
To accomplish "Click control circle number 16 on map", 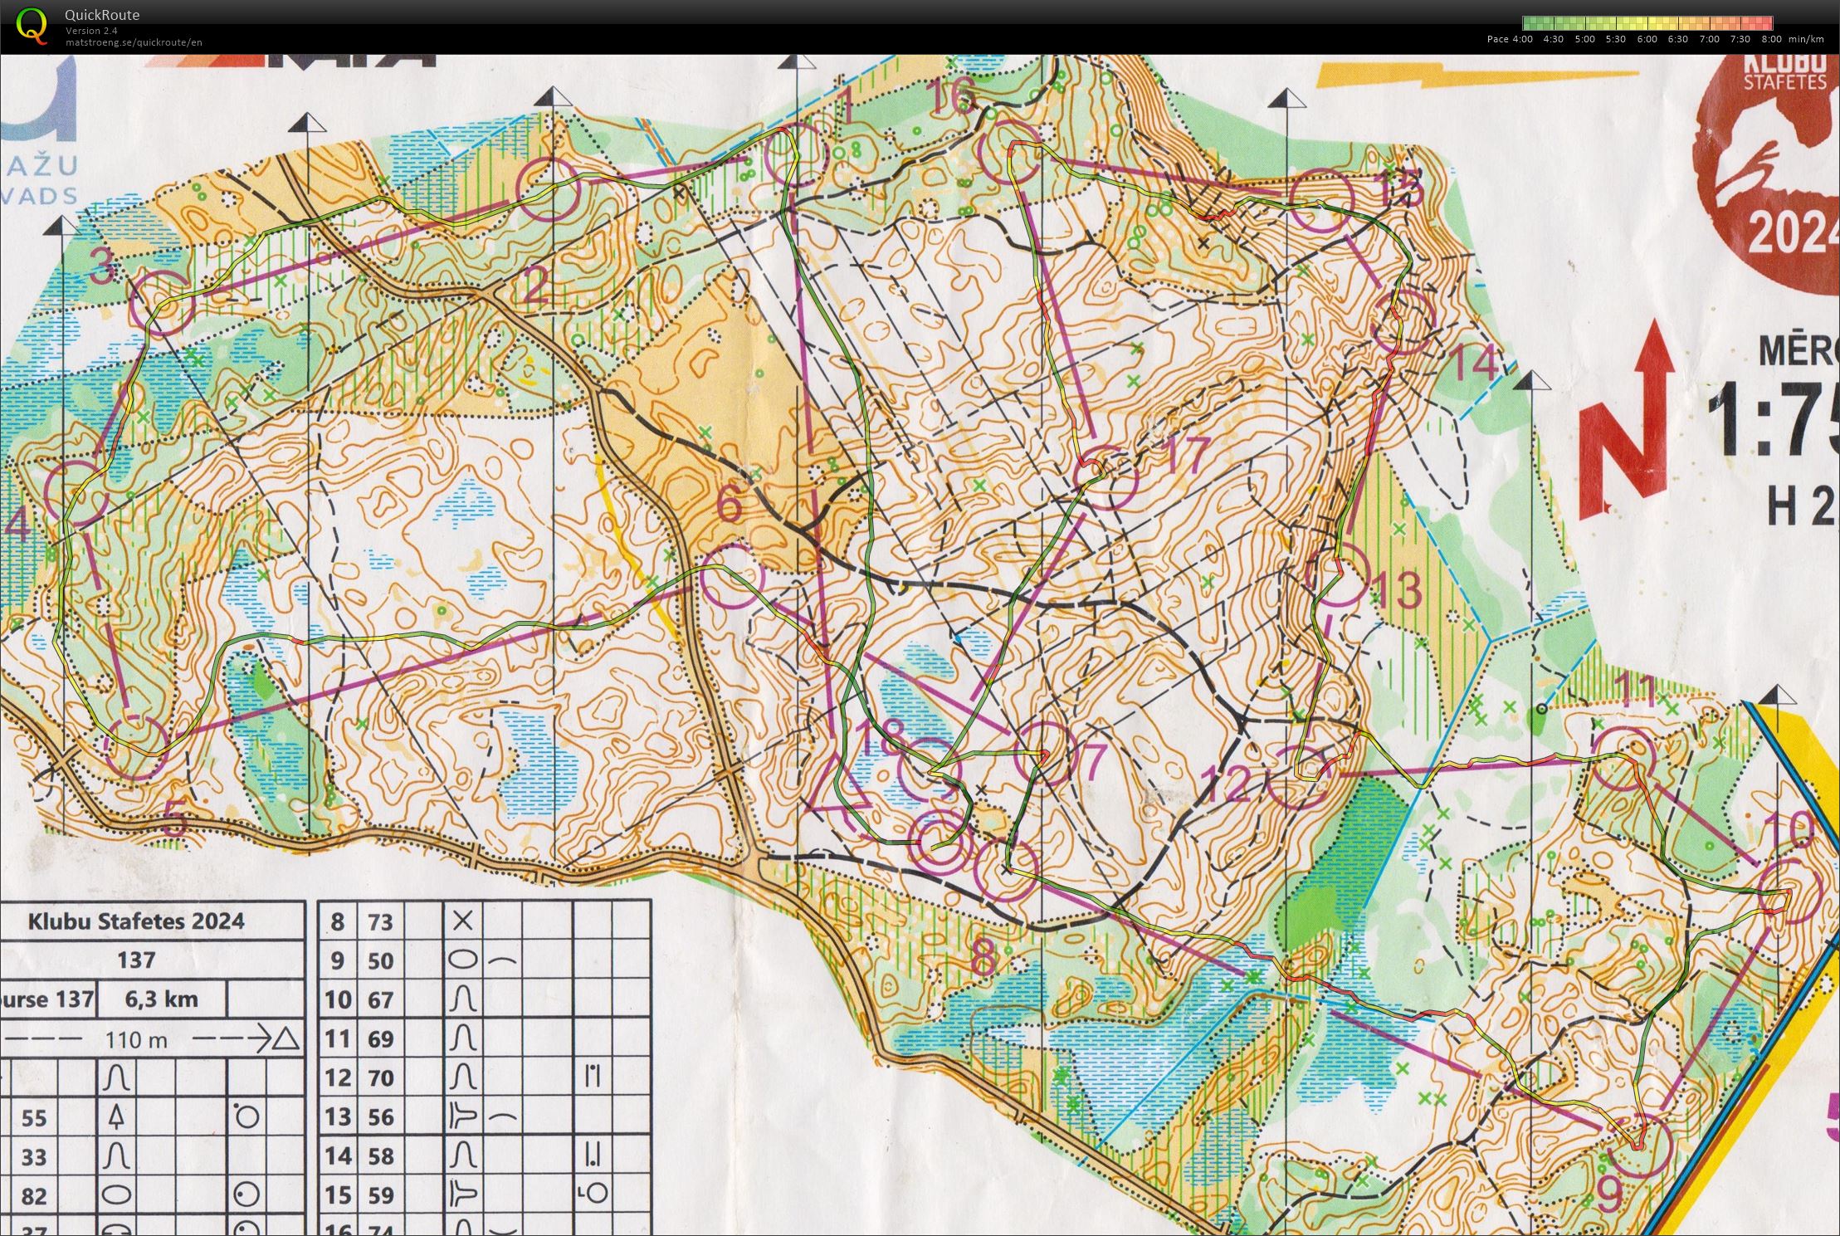I will tap(1009, 152).
